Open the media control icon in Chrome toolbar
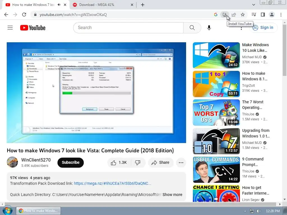 point(254,15)
